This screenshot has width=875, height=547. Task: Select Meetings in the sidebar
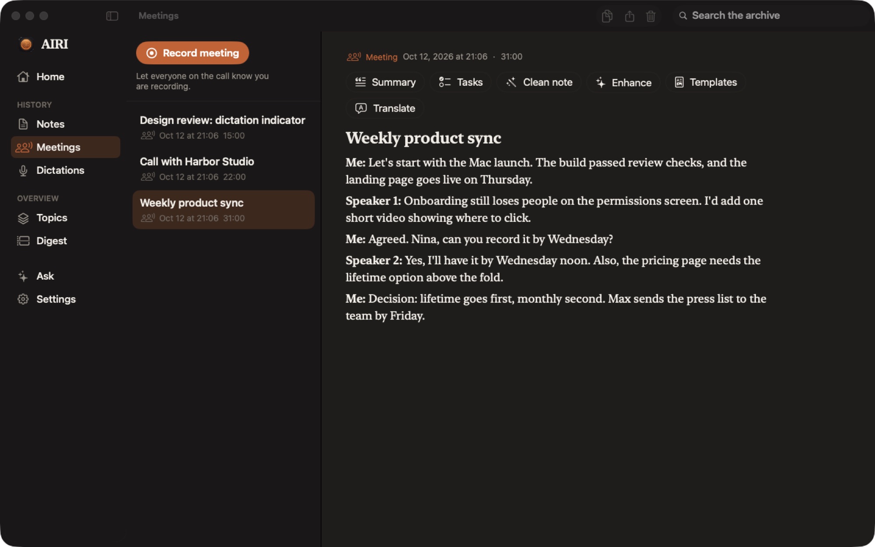66,147
